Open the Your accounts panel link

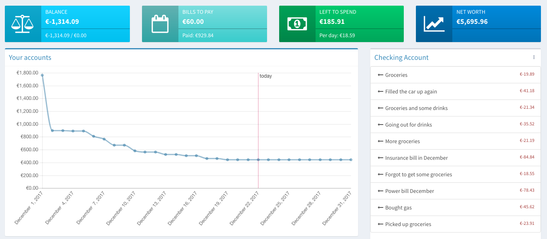(x=30, y=57)
